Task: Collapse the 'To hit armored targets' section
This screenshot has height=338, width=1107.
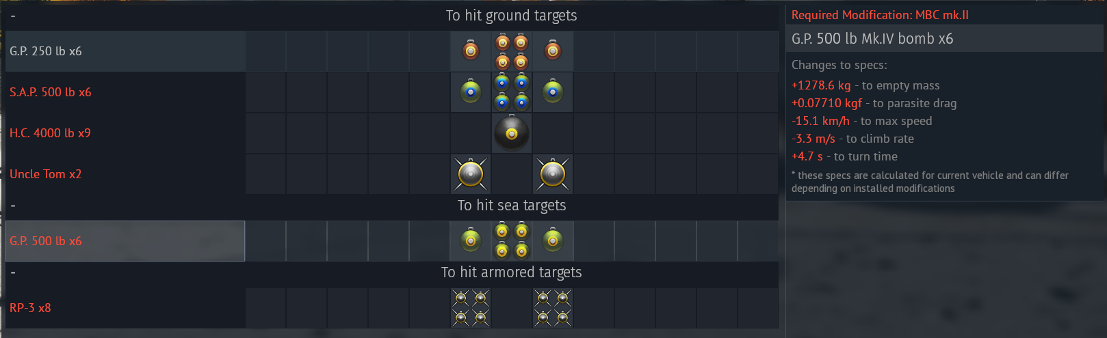Action: [13, 272]
